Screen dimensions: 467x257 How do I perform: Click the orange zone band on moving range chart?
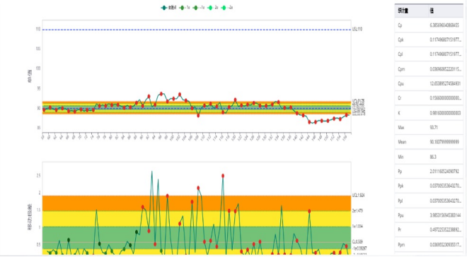coord(197,203)
